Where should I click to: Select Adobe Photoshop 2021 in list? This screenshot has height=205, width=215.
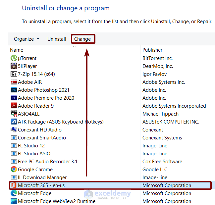44,90
